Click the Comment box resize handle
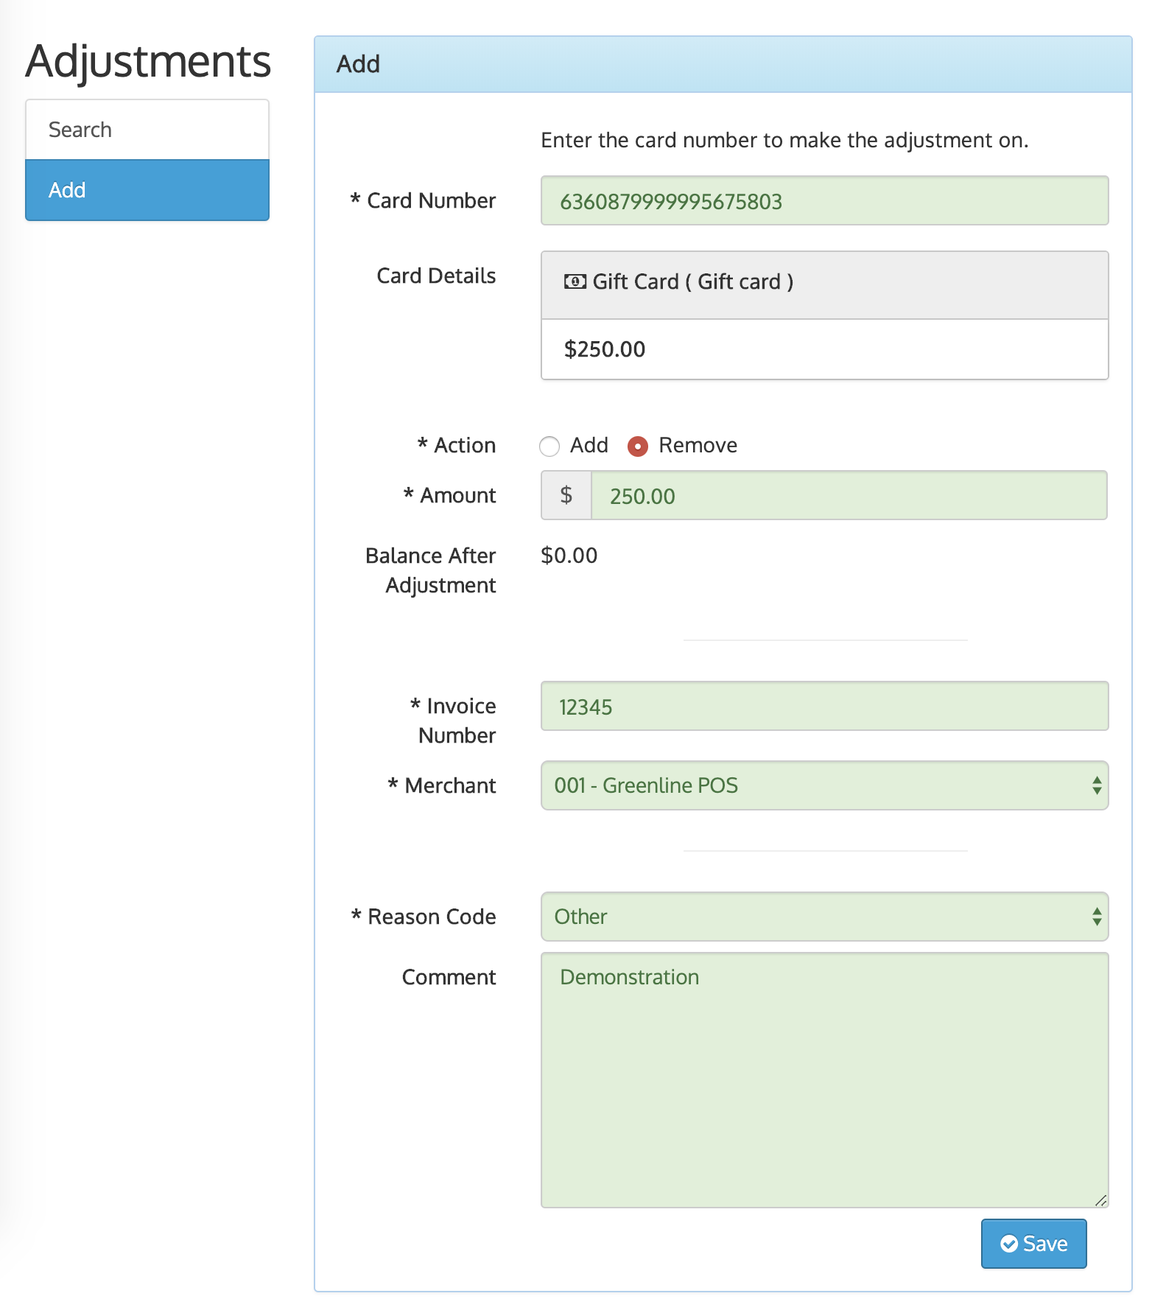The width and height of the screenshot is (1152, 1310). tap(1100, 1200)
